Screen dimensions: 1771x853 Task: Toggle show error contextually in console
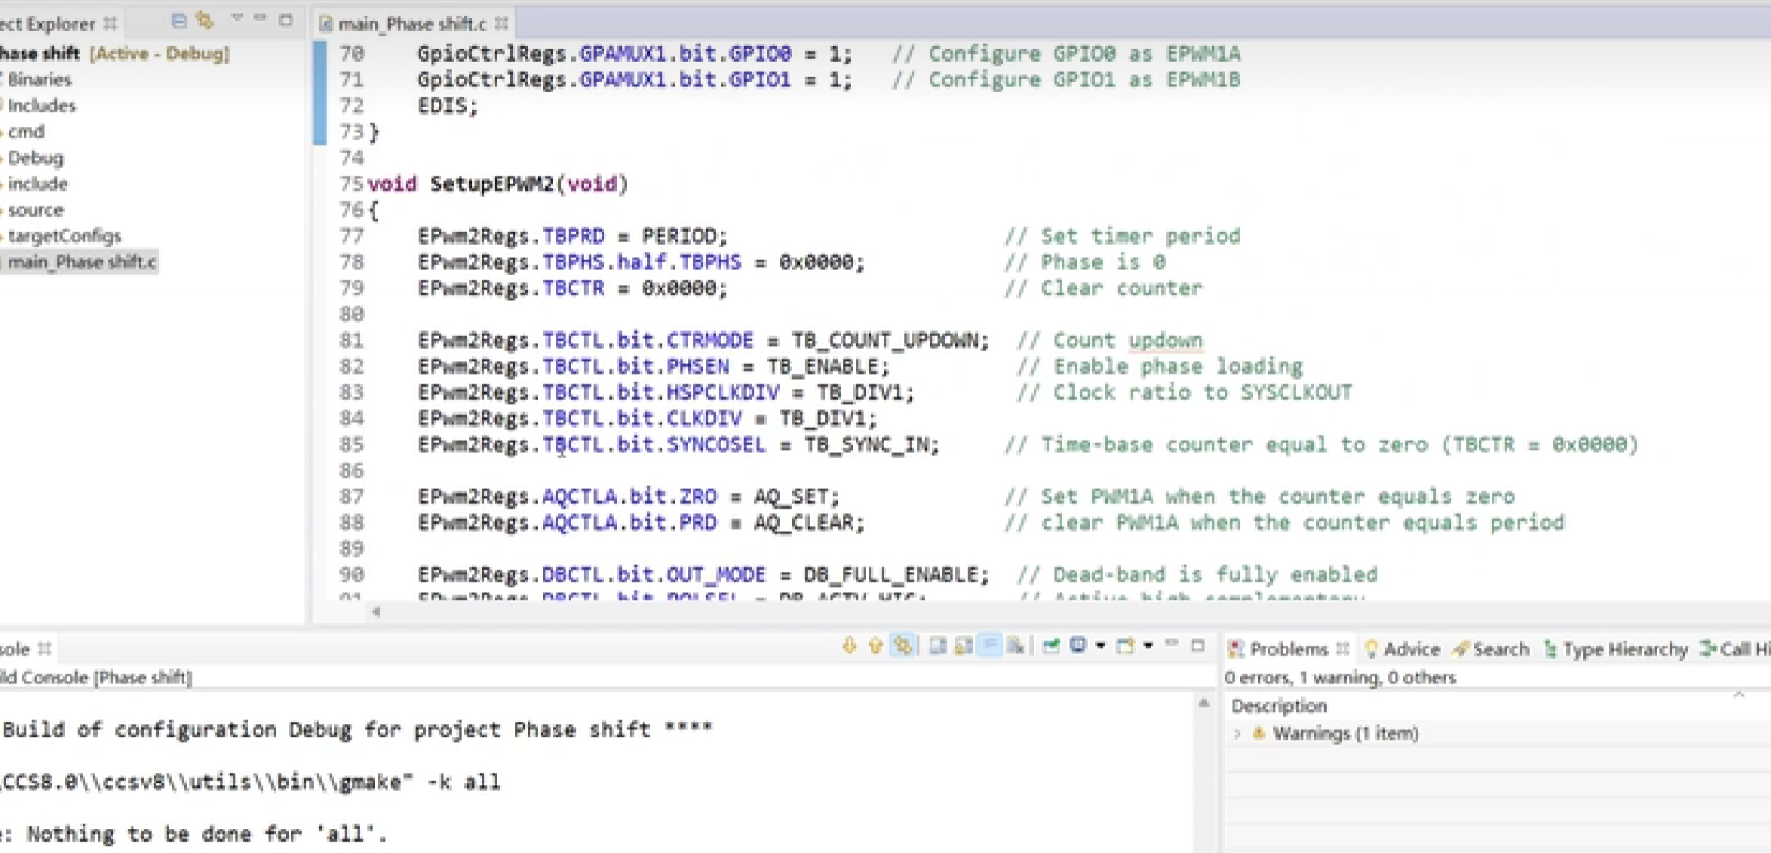(903, 646)
